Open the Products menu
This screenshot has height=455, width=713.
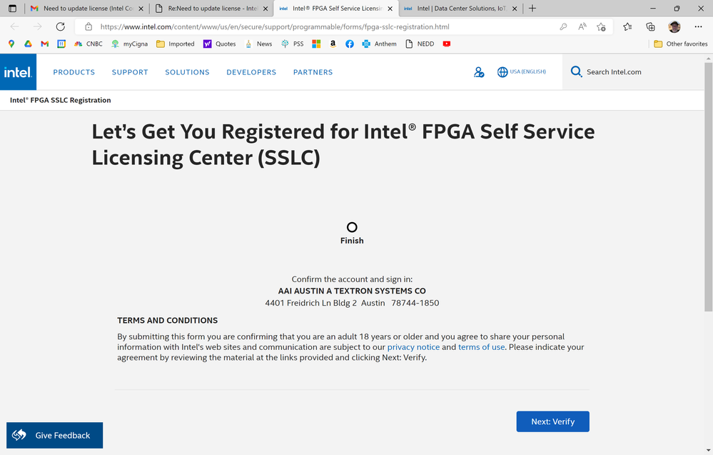[74, 72]
